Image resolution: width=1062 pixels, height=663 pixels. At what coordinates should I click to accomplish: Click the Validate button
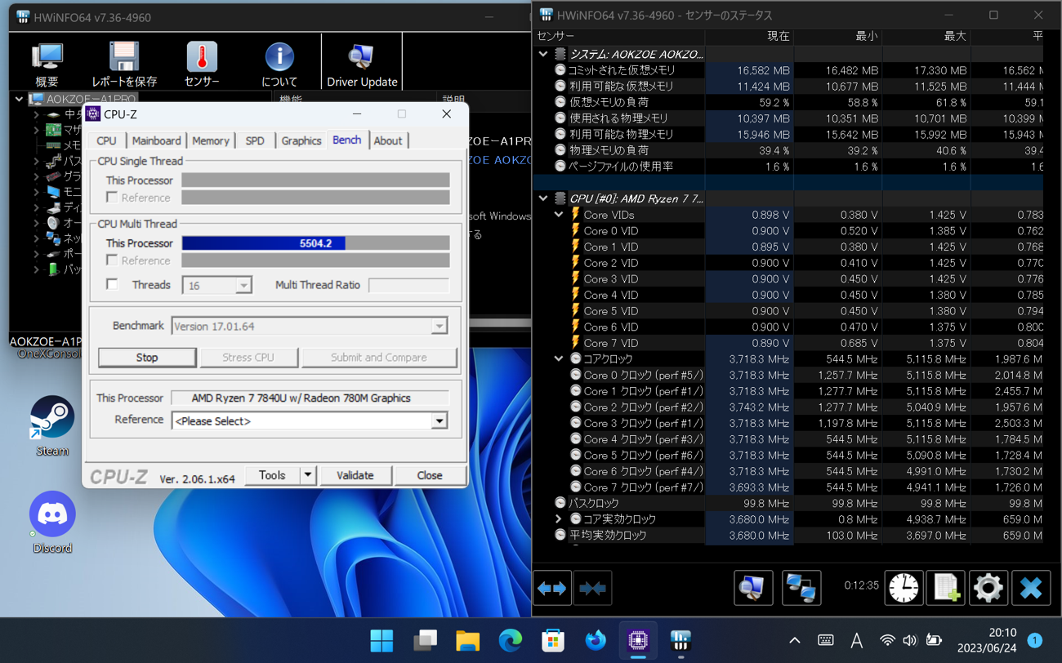(355, 475)
